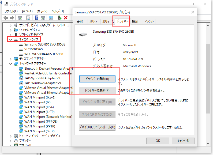The width and height of the screenshot is (213, 155).
Task: Select WAN Miniport (PPPOE) adapter
Action: (41, 122)
